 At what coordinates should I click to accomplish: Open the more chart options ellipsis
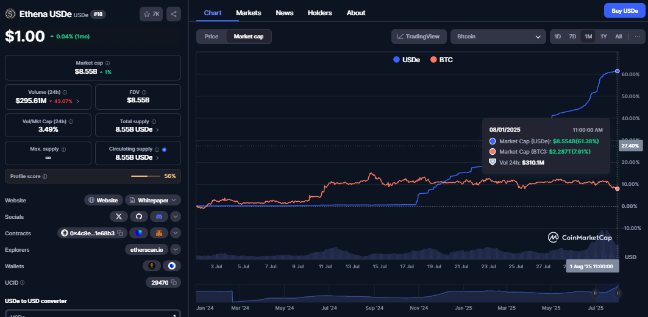[x=638, y=37]
